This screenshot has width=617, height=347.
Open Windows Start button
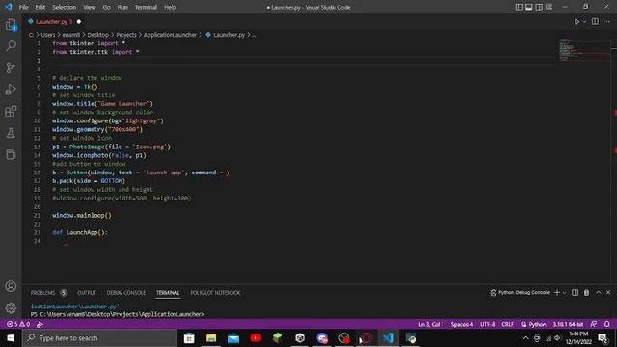click(11, 338)
